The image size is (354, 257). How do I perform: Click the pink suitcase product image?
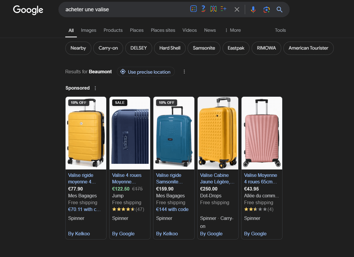click(262, 133)
